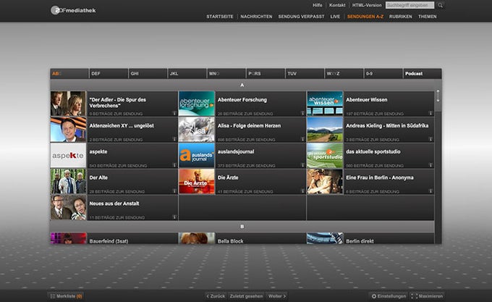Open SENDUNG VERPASST in navigation
Viewport: 492px width, 302px height.
[301, 17]
